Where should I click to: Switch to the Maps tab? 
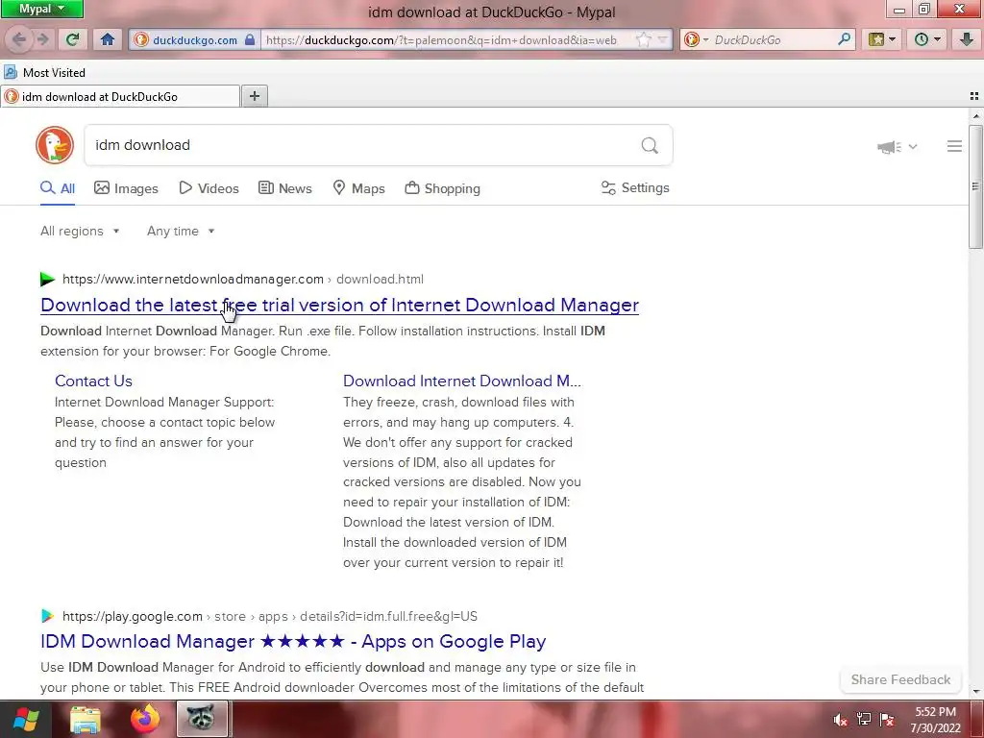click(x=359, y=188)
